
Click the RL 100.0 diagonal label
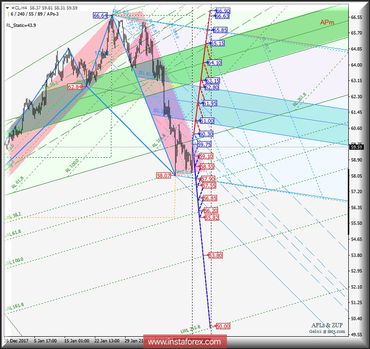(x=72, y=165)
